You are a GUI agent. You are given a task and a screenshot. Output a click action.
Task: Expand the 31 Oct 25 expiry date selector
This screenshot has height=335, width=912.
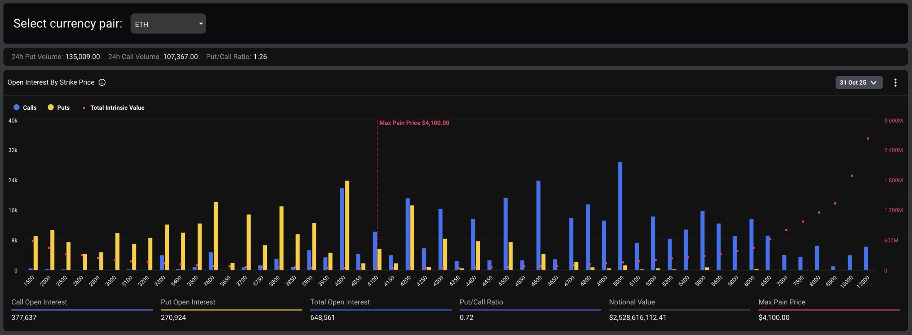859,82
